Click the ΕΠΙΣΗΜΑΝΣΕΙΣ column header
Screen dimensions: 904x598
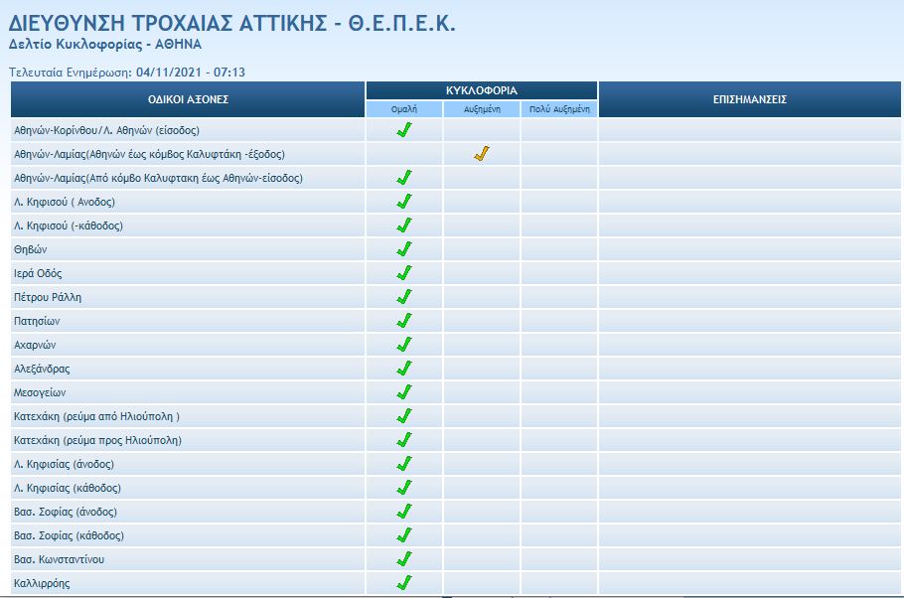(750, 99)
